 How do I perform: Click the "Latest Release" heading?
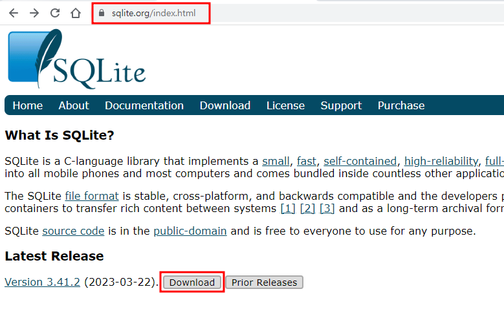tap(54, 256)
